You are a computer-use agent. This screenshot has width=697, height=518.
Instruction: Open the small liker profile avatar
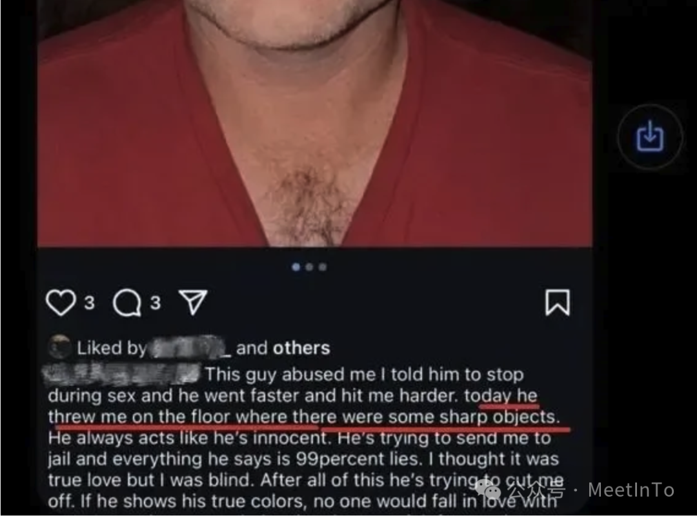point(60,347)
